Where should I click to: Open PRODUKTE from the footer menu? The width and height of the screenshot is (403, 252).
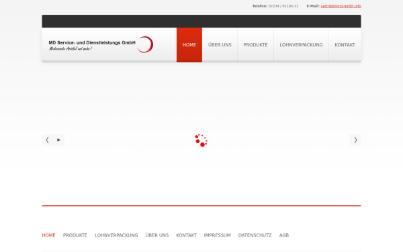point(75,235)
